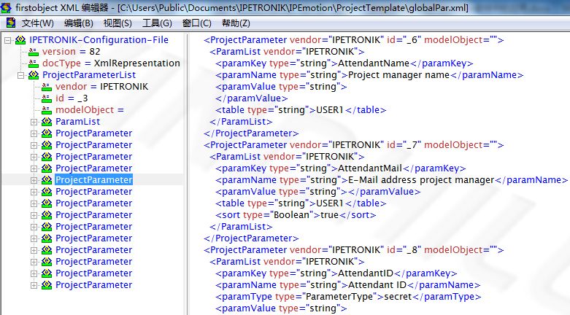Click the highlighted ProjectParameter label
570x315 pixels.
94,180
